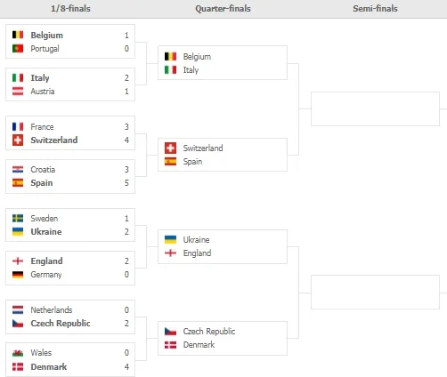Click the empty lower semi-final box
Viewport: 447px width, 377px height.
pyautogui.click(x=375, y=292)
